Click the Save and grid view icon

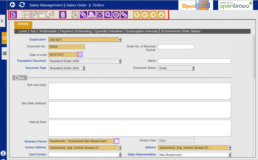[26, 15]
